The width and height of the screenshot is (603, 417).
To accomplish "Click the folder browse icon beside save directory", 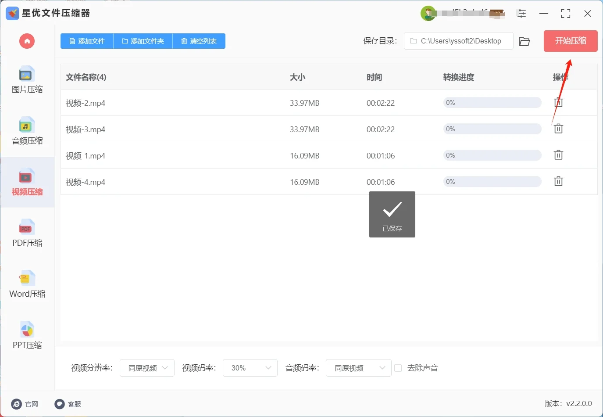I will pos(525,40).
